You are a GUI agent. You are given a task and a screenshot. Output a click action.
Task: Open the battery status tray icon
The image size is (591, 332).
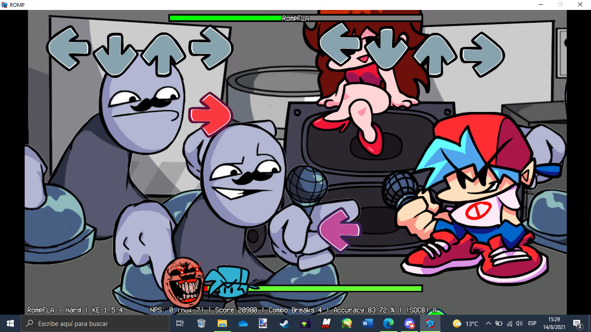pos(499,323)
